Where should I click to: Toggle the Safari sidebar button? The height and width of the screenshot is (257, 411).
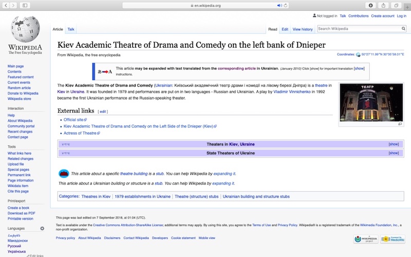click(25, 5)
